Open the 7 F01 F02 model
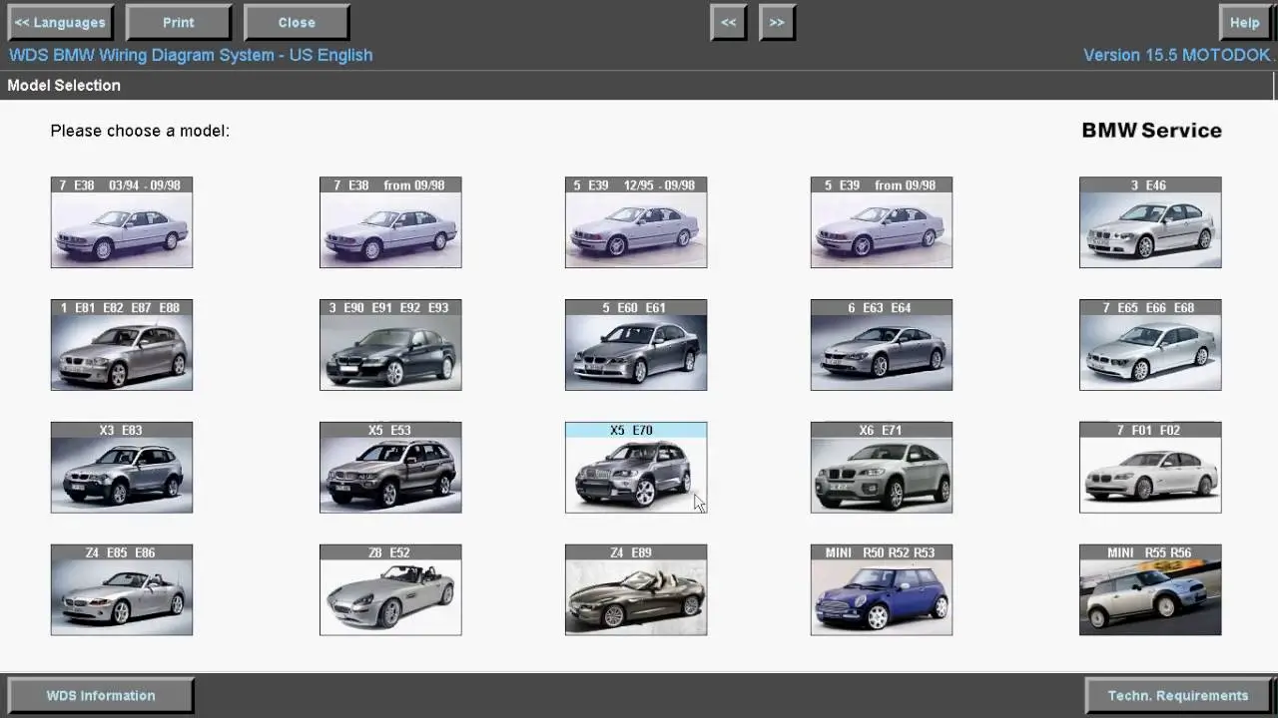1278x718 pixels. [1149, 467]
